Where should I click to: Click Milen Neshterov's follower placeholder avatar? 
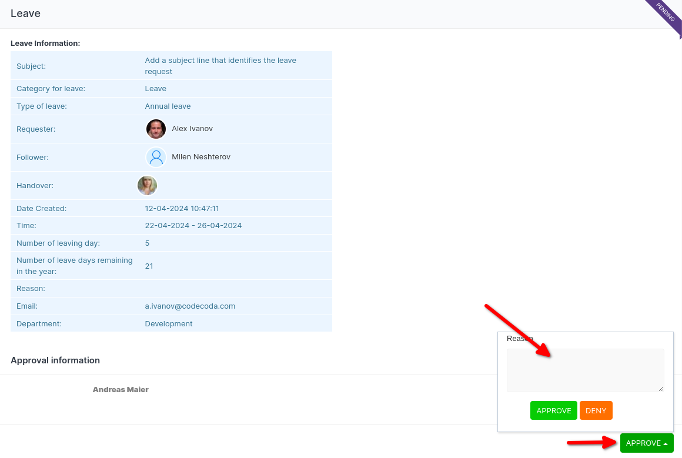click(156, 157)
